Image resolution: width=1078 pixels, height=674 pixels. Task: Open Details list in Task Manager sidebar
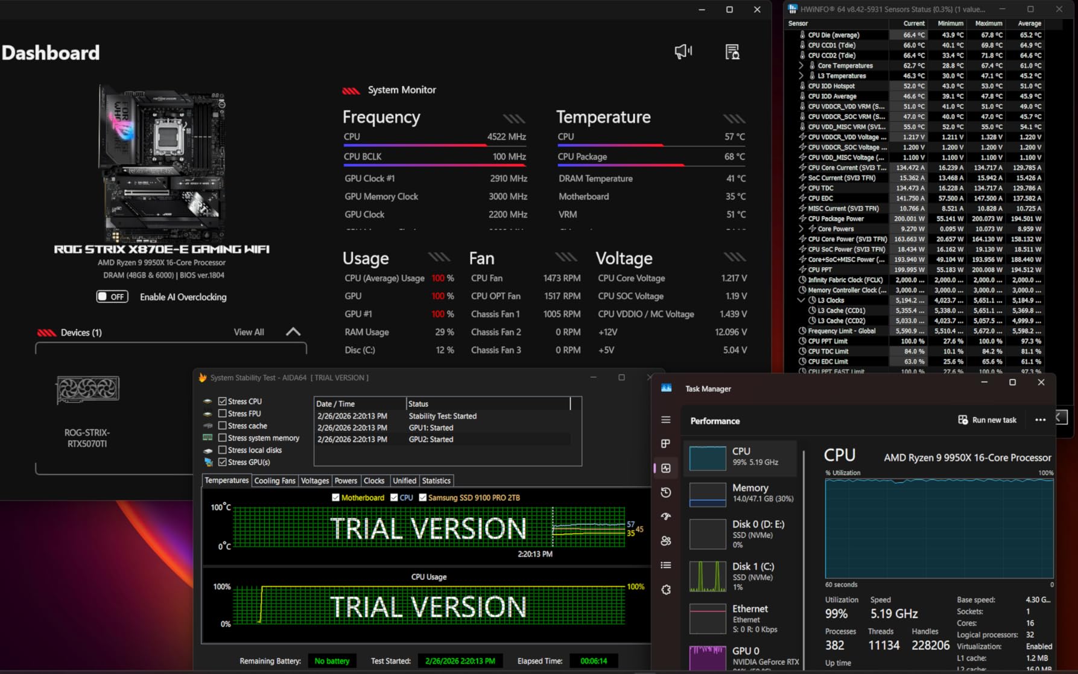coord(666,565)
